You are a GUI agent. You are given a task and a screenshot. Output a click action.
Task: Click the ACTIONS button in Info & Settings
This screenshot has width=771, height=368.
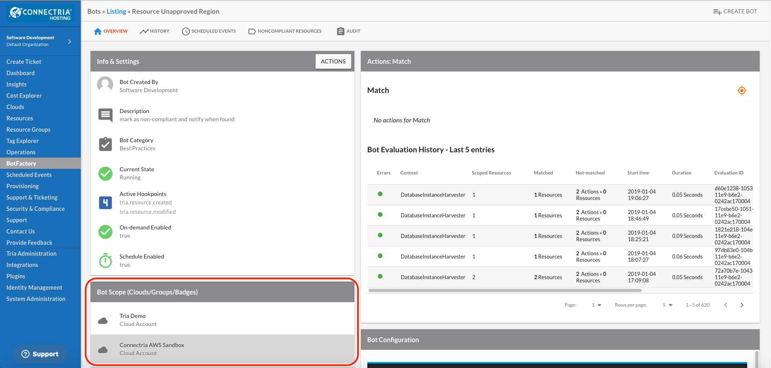point(333,61)
